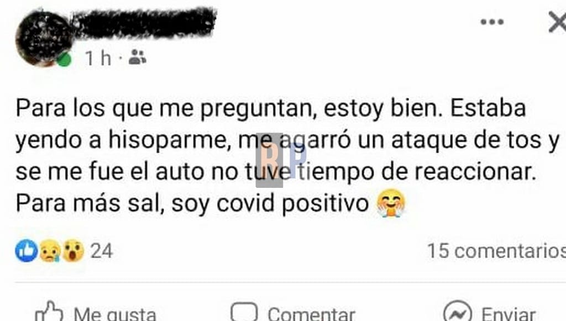
Task: Open the three-dot post options menu
Action: coord(492,22)
